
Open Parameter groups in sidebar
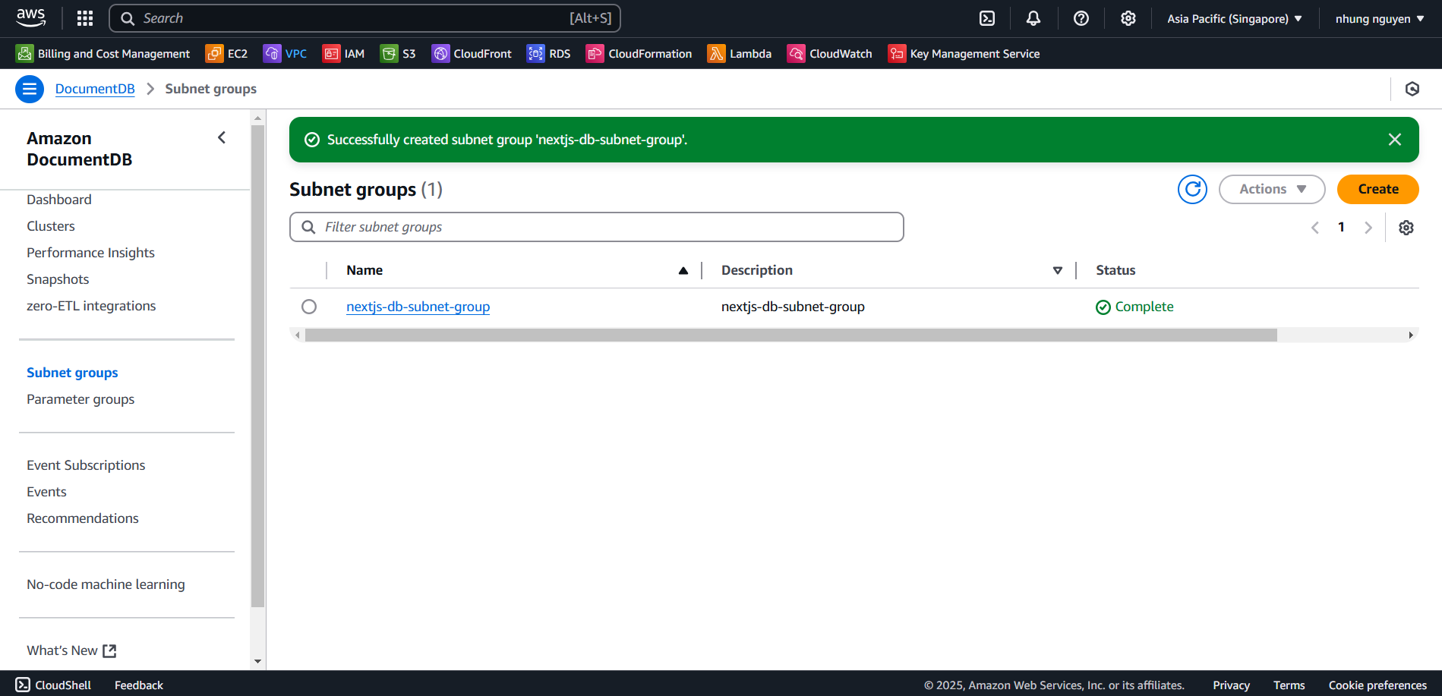(x=80, y=399)
